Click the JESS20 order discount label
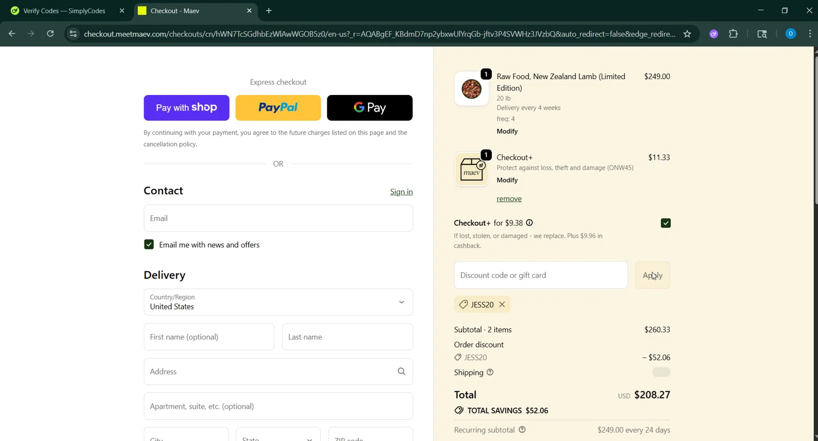Viewport: 818px width, 441px height. tap(476, 357)
